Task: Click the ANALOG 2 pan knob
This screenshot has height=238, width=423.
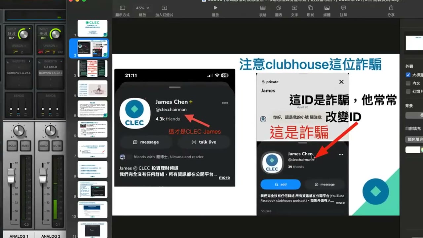Action: pyautogui.click(x=51, y=130)
